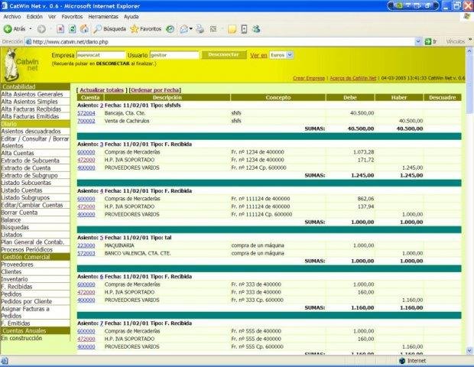
Task: Click the forward navigation arrow icon
Action: click(x=41, y=29)
